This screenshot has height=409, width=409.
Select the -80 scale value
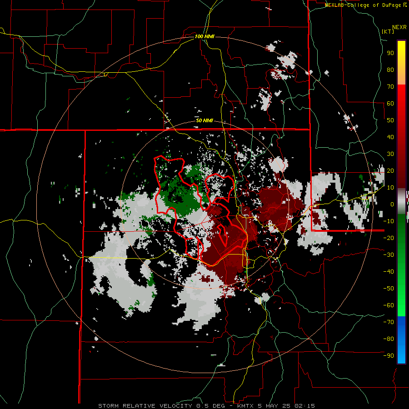coord(389,339)
